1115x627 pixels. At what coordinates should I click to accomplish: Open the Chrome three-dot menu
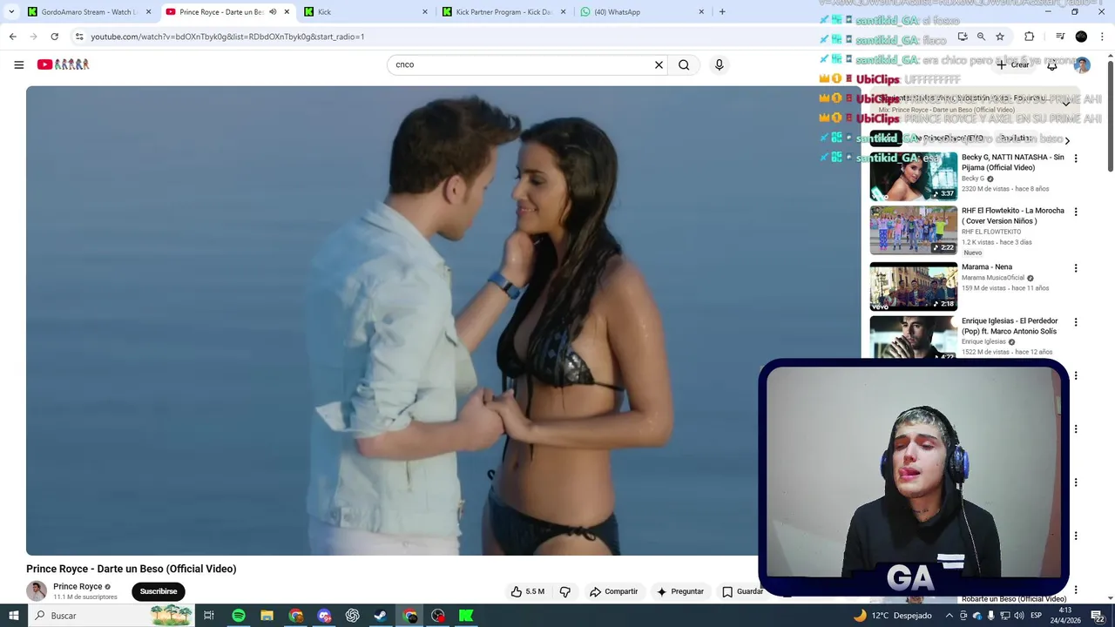tap(1103, 37)
